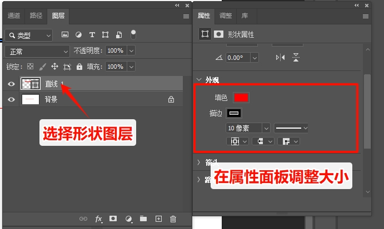The height and width of the screenshot is (229, 384).
Task: Click the 背景 layer lock icon
Action: click(171, 99)
